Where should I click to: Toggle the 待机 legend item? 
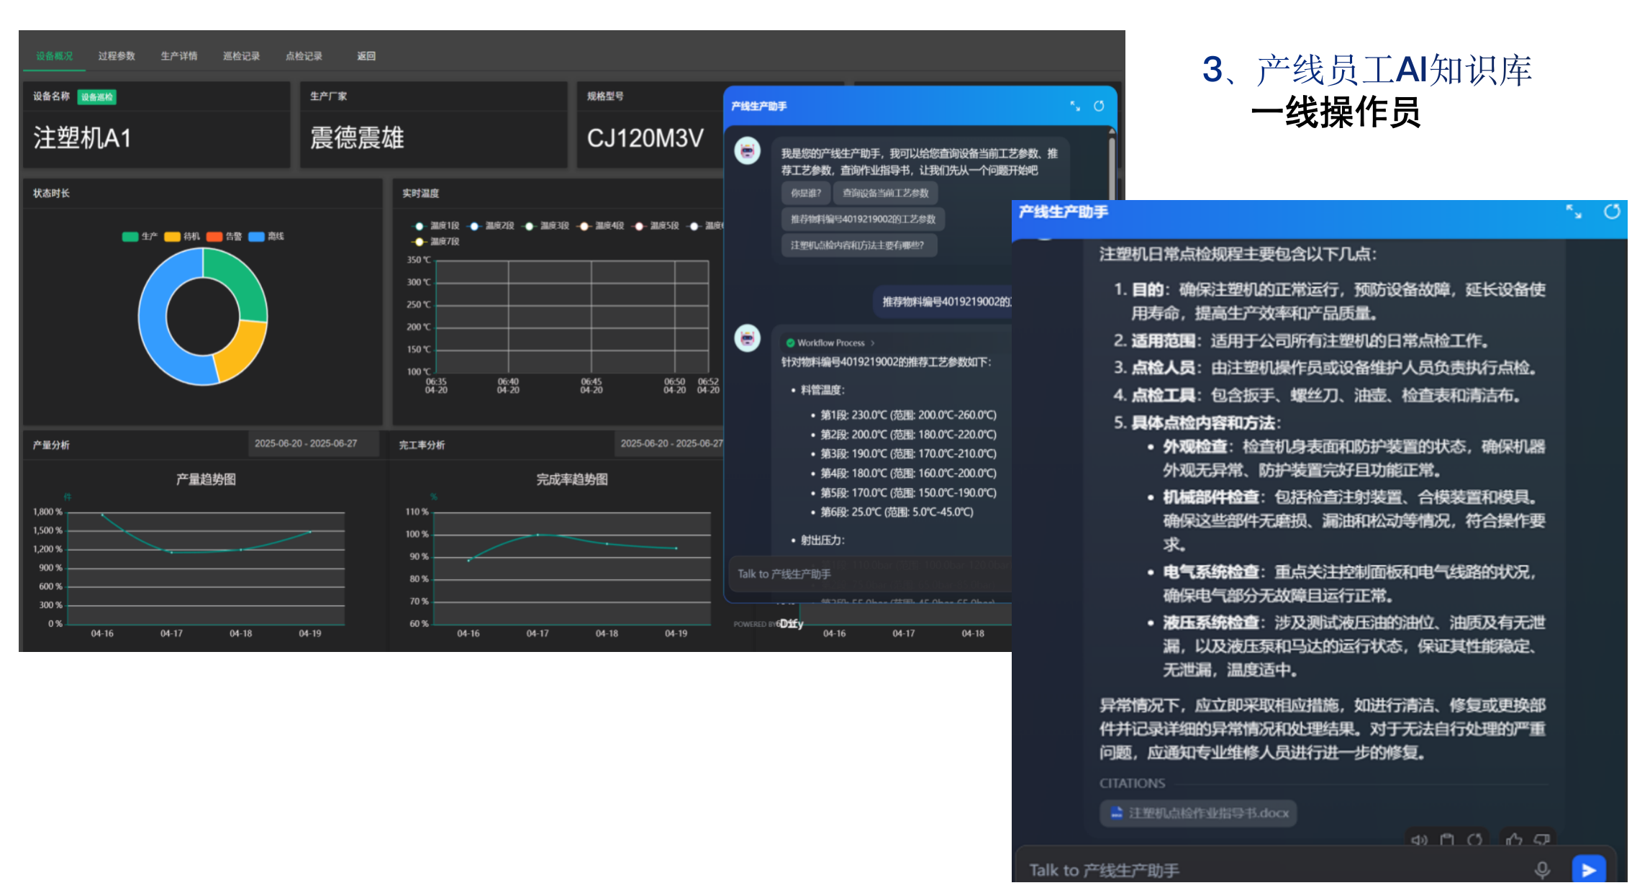pyautogui.click(x=182, y=236)
